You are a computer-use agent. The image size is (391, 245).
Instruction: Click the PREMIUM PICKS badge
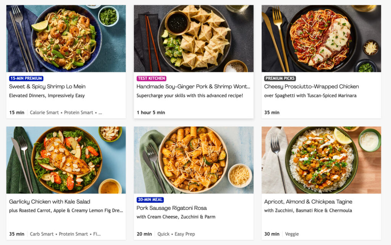(280, 78)
